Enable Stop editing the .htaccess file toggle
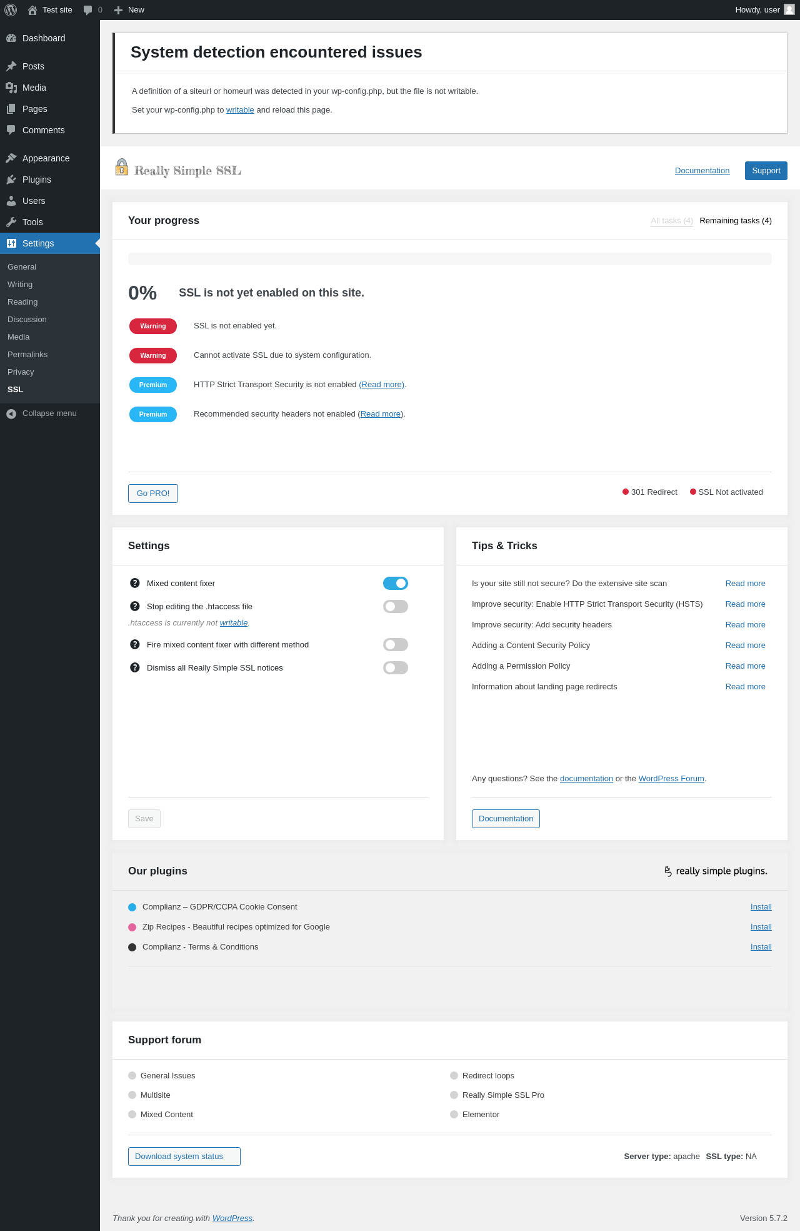800x1231 pixels. click(x=395, y=606)
